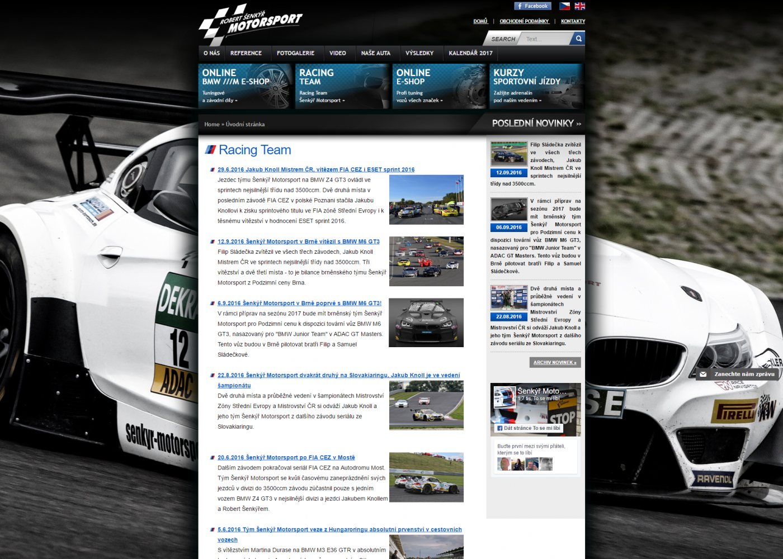Click sidebar news thumbnail dated 12.09.2016
783x559 pixels.
(509, 155)
